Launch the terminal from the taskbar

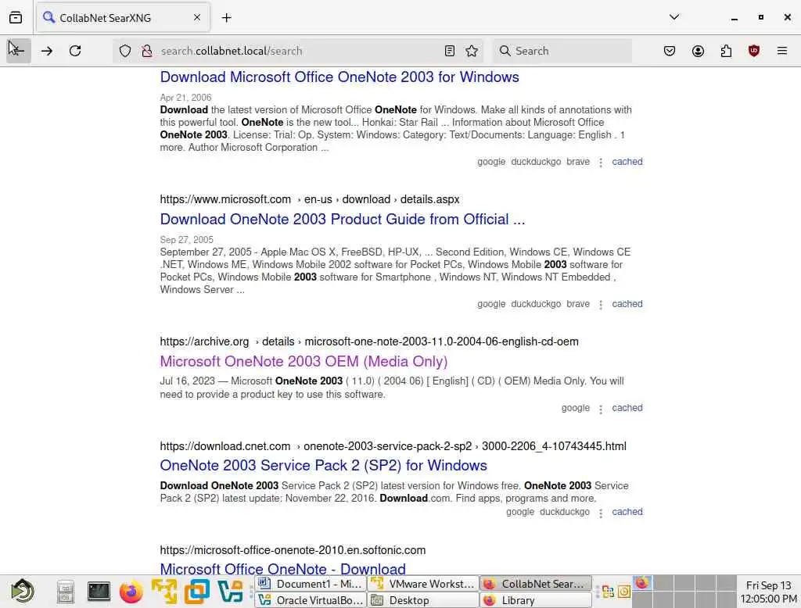tap(98, 591)
